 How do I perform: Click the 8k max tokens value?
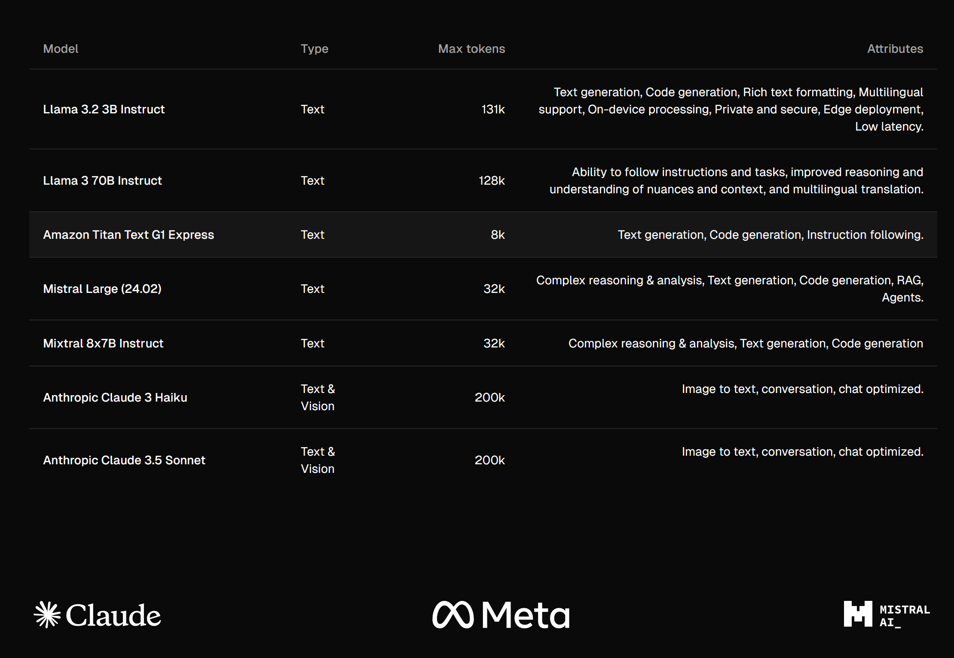tap(498, 235)
